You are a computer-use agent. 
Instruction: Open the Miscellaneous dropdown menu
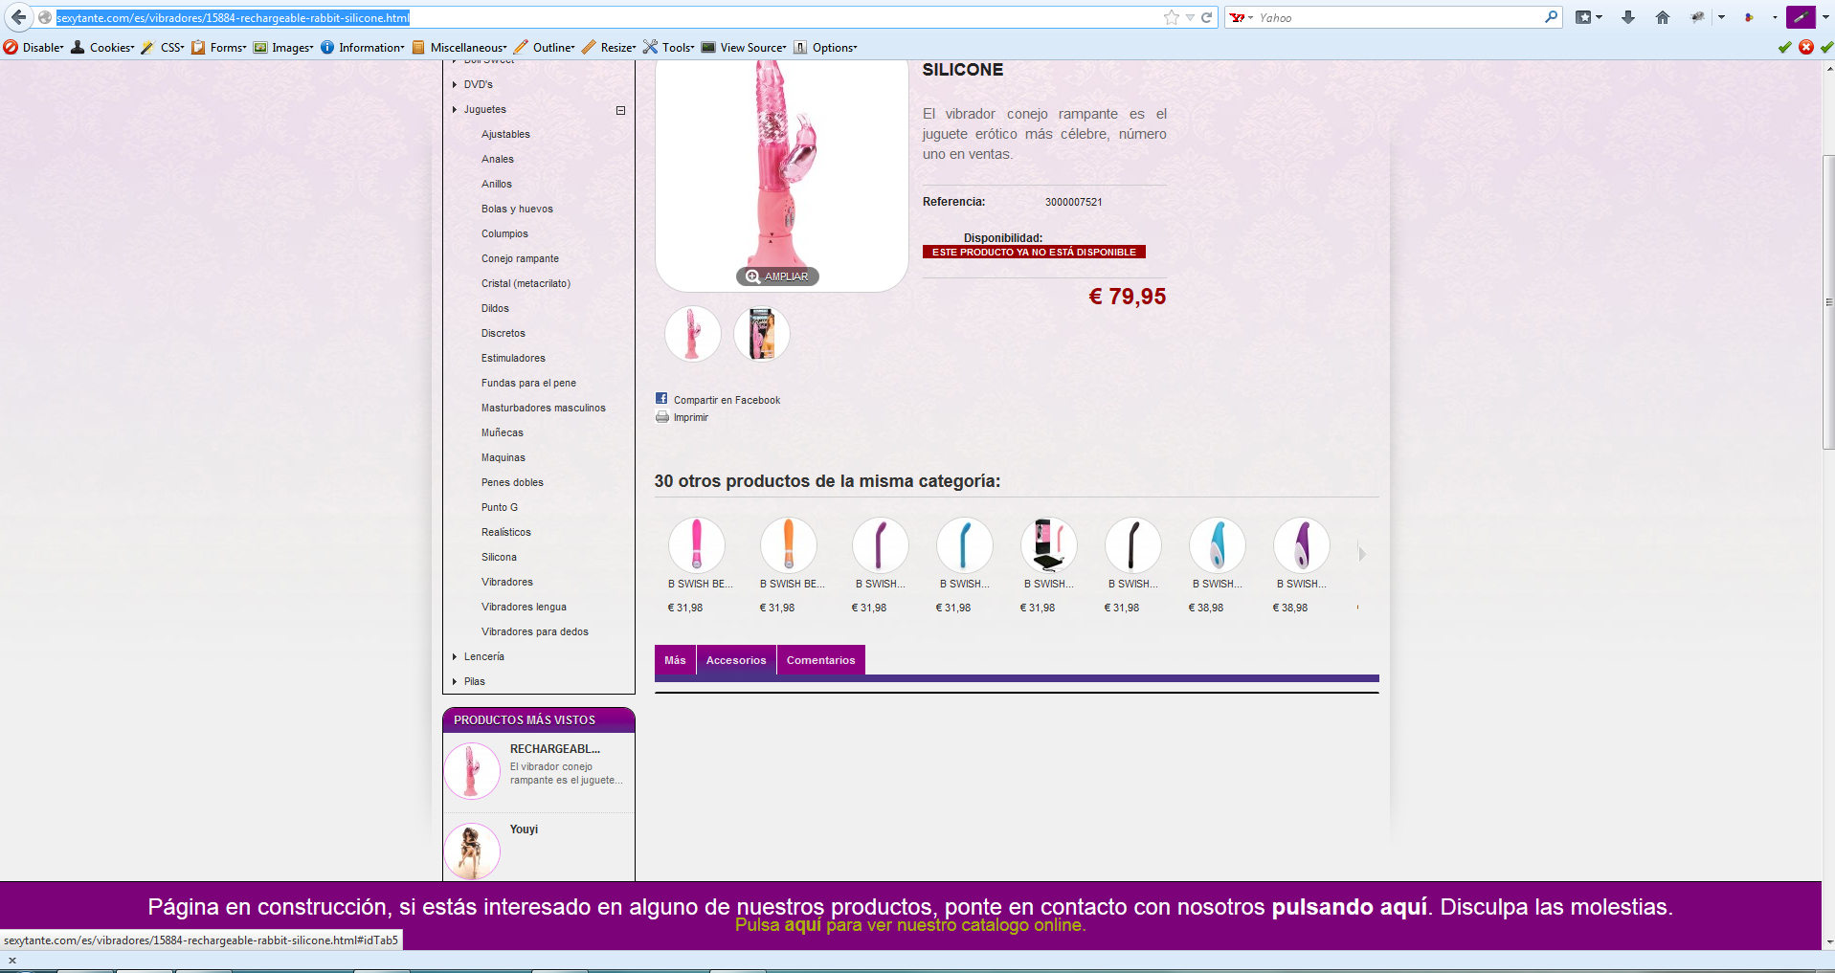[x=459, y=47]
